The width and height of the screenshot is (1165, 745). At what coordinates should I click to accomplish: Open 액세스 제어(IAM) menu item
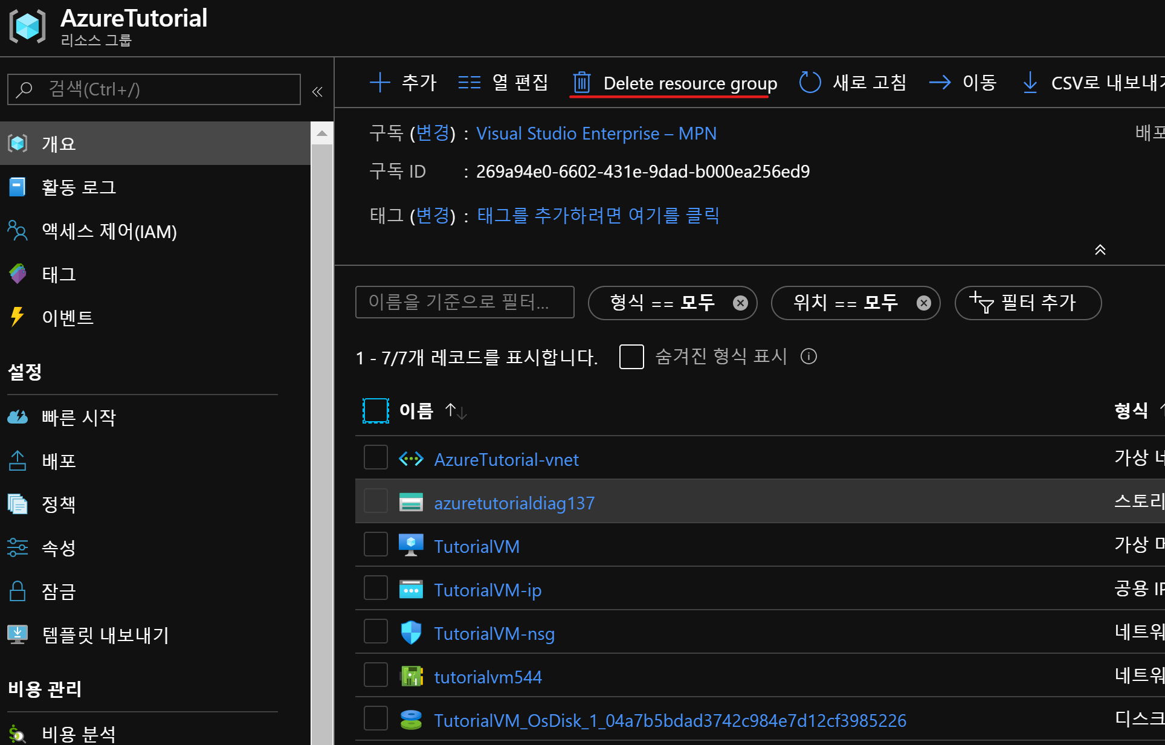pyautogui.click(x=109, y=231)
